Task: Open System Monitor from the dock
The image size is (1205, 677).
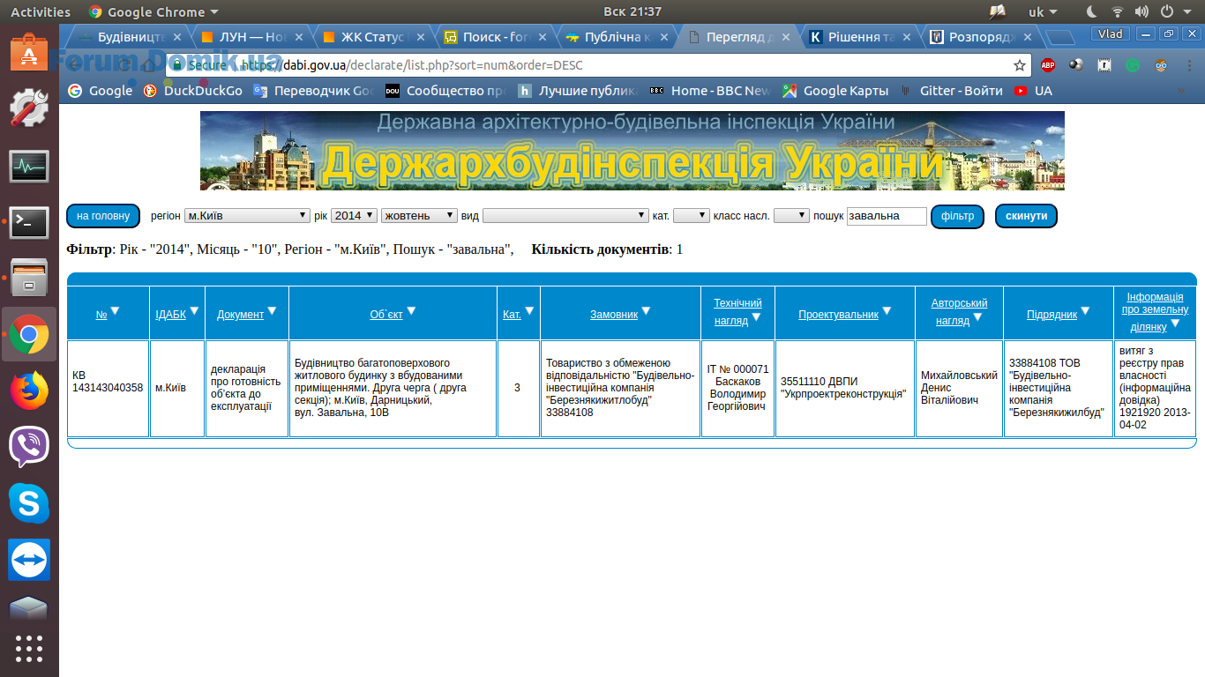Action: (x=29, y=166)
